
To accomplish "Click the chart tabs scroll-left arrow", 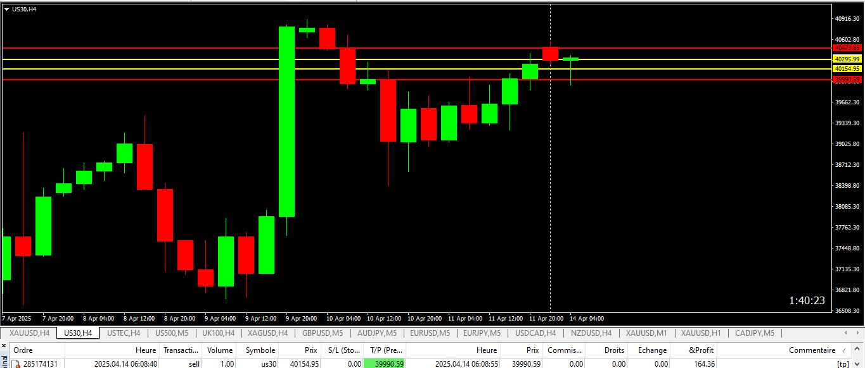I will tap(846, 333).
